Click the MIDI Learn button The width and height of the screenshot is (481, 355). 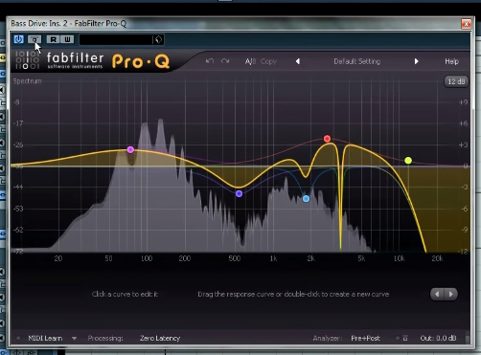tap(45, 338)
